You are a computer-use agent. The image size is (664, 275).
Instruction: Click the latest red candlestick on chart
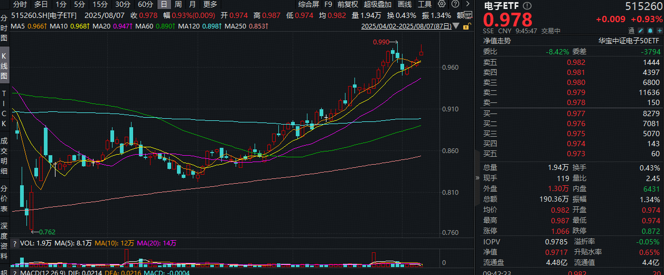click(421, 53)
